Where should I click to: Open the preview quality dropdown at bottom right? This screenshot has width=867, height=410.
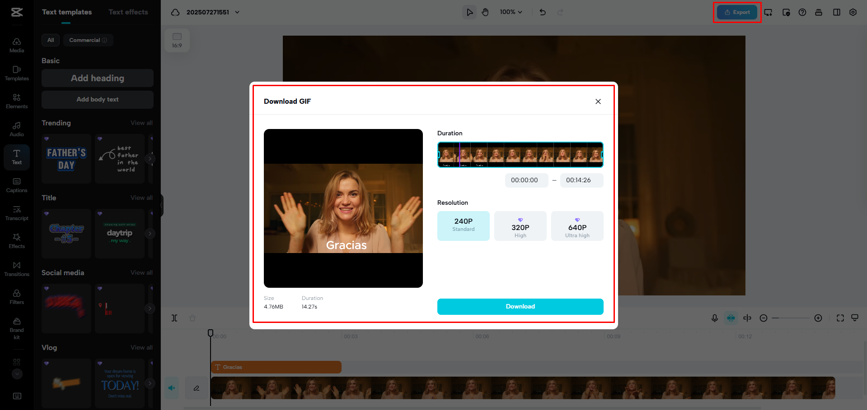click(854, 318)
